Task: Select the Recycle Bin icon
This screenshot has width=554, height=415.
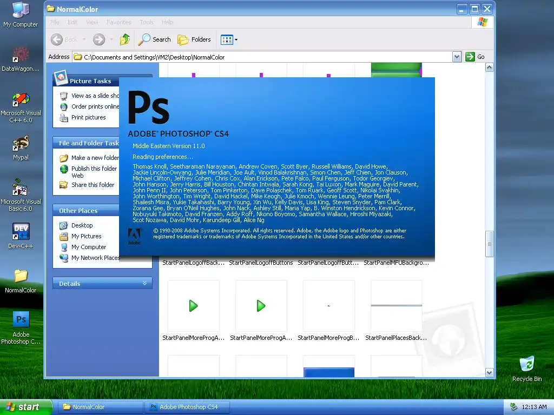Action: (x=527, y=369)
